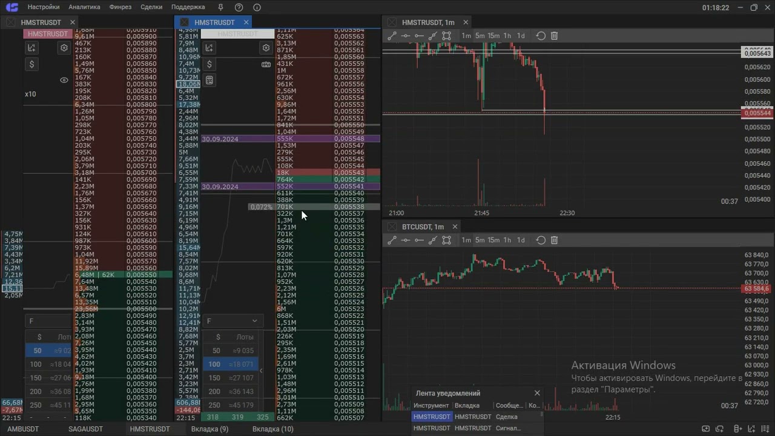Click the info icon in top bar
The height and width of the screenshot is (436, 775).
[x=257, y=7]
